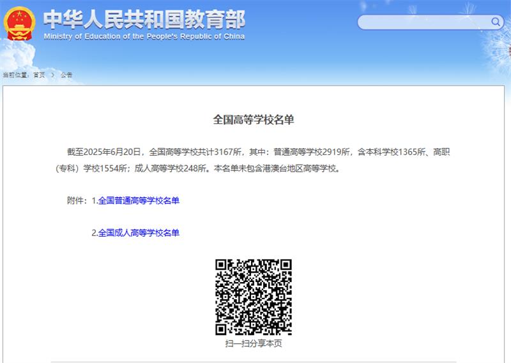Image resolution: width=511 pixels, height=363 pixels.
Task: Open 全国普通高等学校名单 attachment link
Action: coord(139,200)
